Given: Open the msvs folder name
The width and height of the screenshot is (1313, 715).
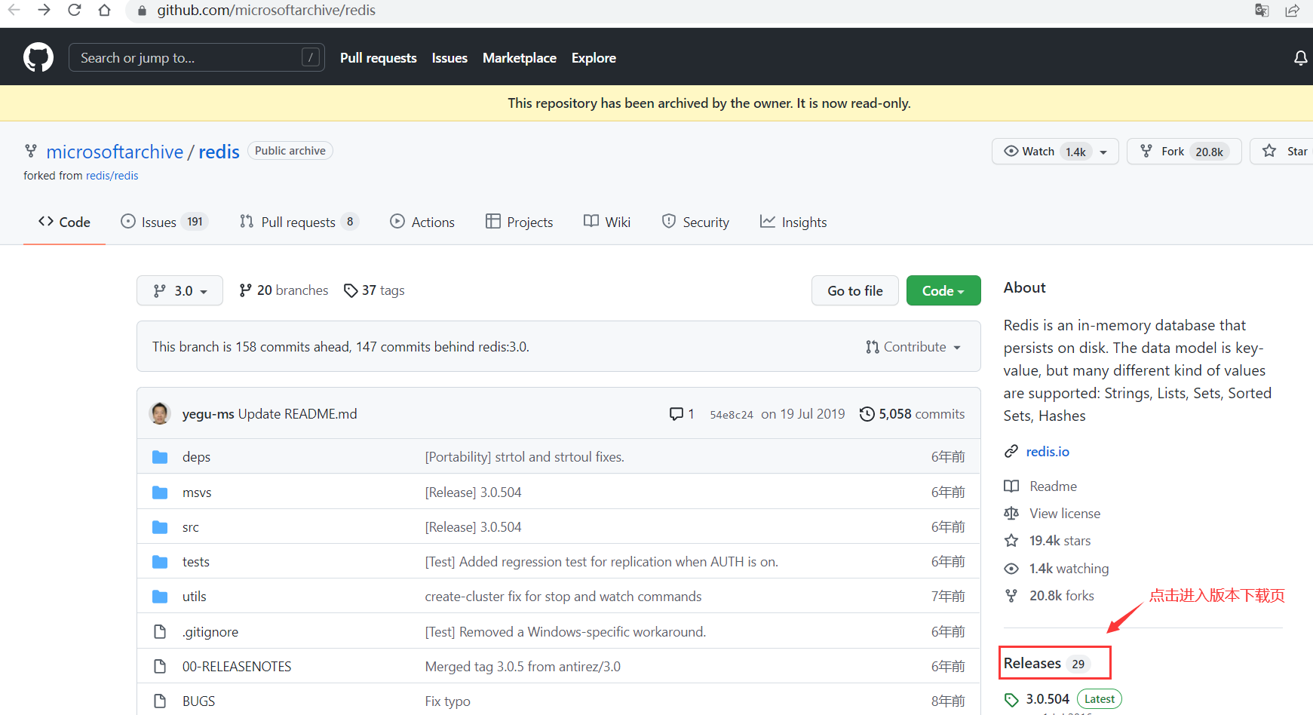Looking at the screenshot, I should coord(197,493).
